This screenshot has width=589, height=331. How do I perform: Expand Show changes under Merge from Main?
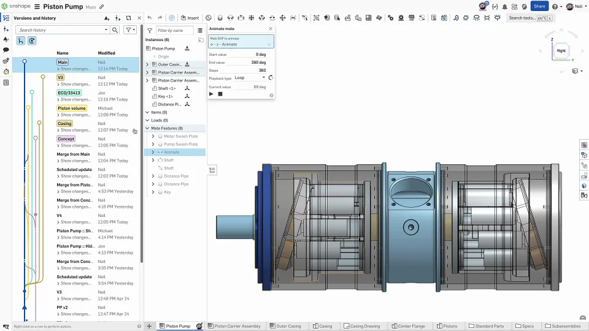pyautogui.click(x=74, y=161)
